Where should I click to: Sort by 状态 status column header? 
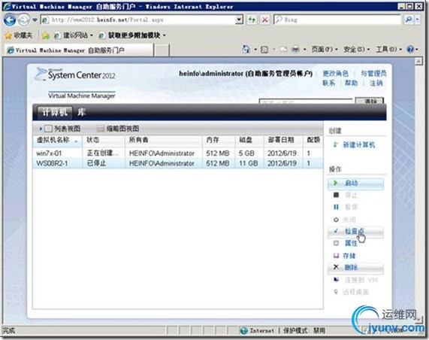tap(104, 140)
